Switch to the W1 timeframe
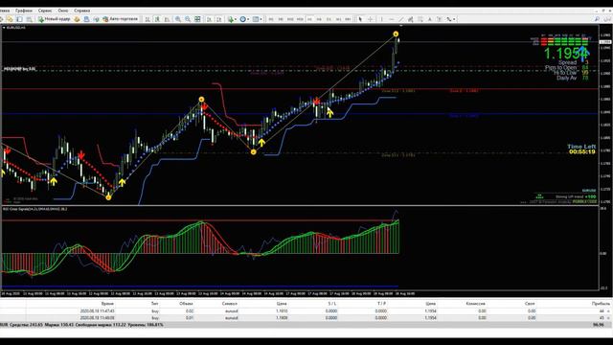The image size is (613, 345). click(338, 19)
